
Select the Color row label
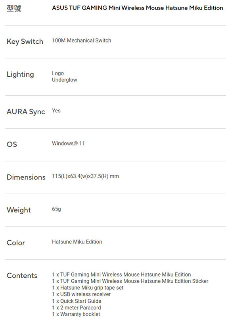(x=16, y=243)
